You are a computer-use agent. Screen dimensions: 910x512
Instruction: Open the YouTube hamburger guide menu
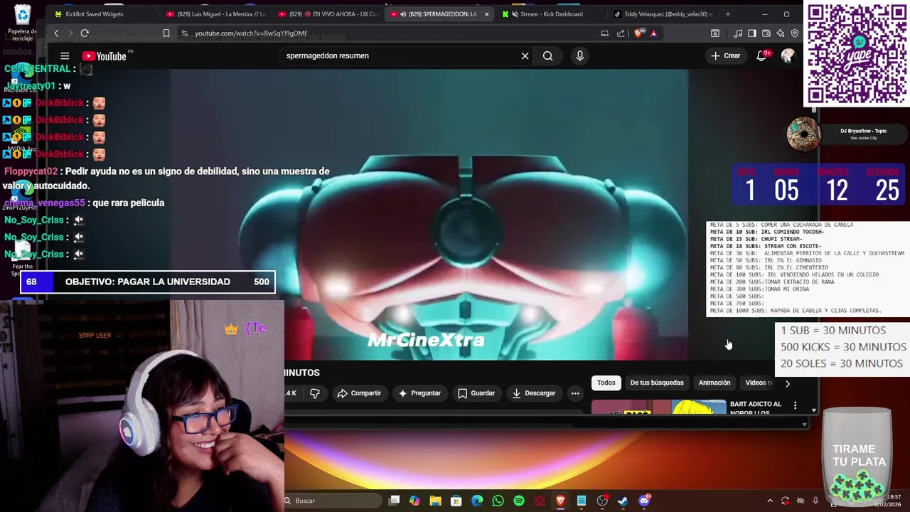coord(65,55)
